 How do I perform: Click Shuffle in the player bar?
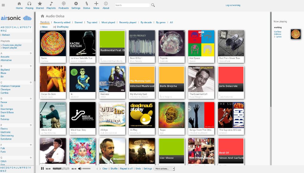pyautogui.click(x=114, y=169)
